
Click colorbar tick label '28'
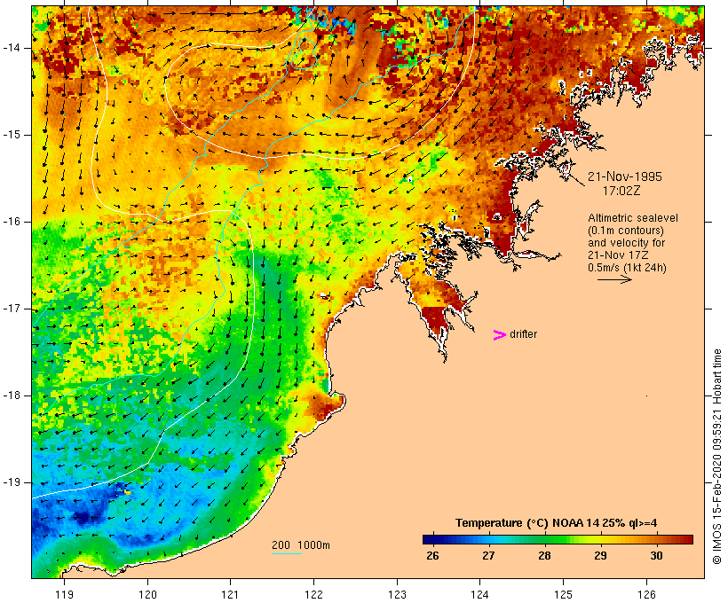click(544, 556)
